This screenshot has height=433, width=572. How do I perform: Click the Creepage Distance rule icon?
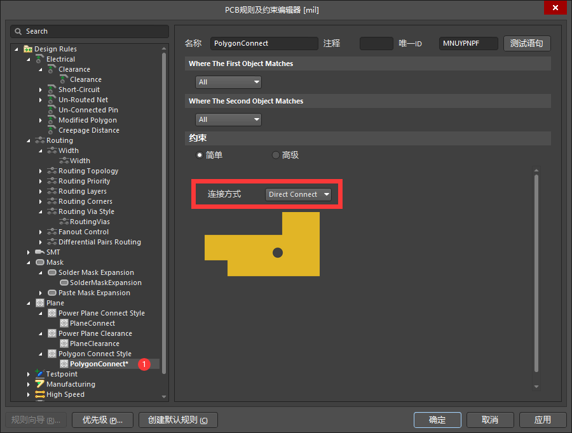[52, 130]
